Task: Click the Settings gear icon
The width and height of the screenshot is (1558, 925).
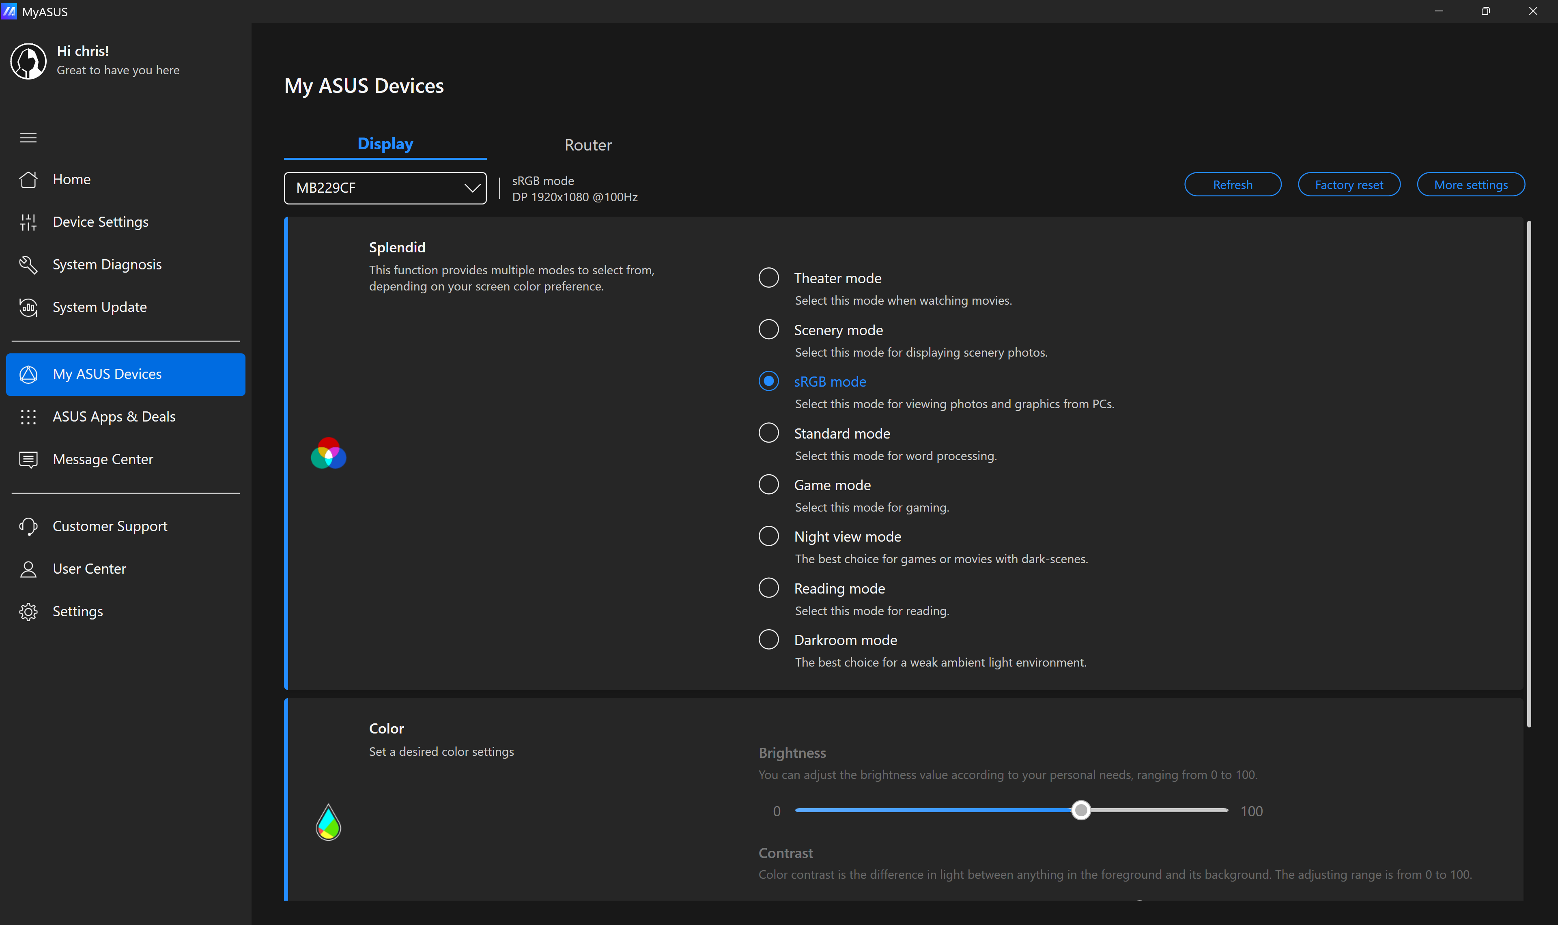Action: [x=28, y=611]
